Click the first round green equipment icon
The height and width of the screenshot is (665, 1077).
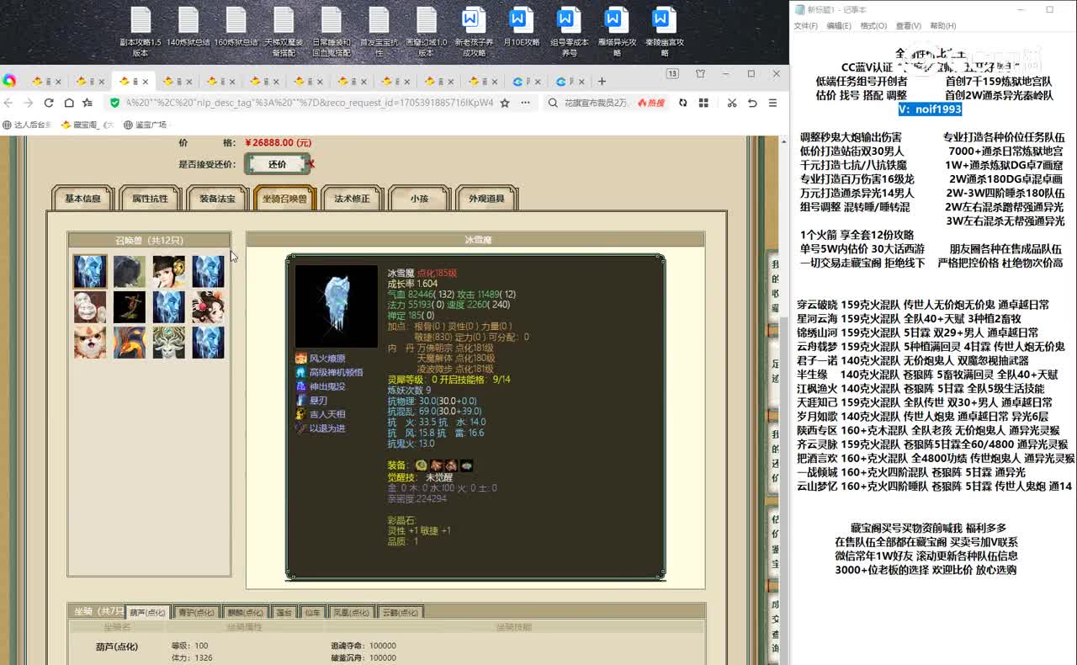click(x=422, y=465)
